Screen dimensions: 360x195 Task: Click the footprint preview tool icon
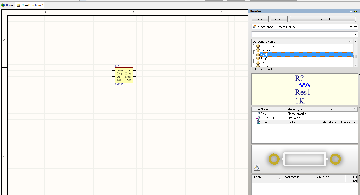pyautogui.click(x=257, y=167)
